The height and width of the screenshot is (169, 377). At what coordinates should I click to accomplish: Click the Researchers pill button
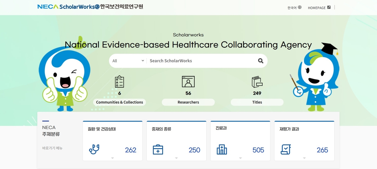pos(188,102)
